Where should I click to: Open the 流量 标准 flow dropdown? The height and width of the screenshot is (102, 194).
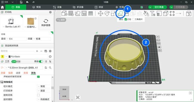(42, 39)
